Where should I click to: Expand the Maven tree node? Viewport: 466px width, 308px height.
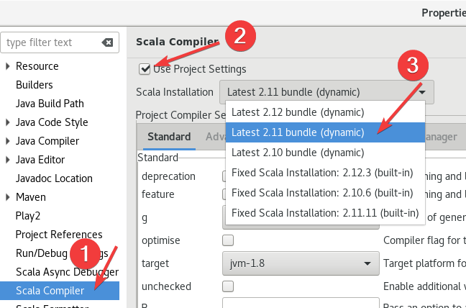click(8, 197)
